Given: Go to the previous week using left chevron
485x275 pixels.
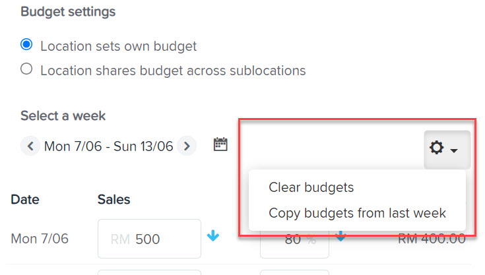Looking at the screenshot, I should tap(30, 146).
